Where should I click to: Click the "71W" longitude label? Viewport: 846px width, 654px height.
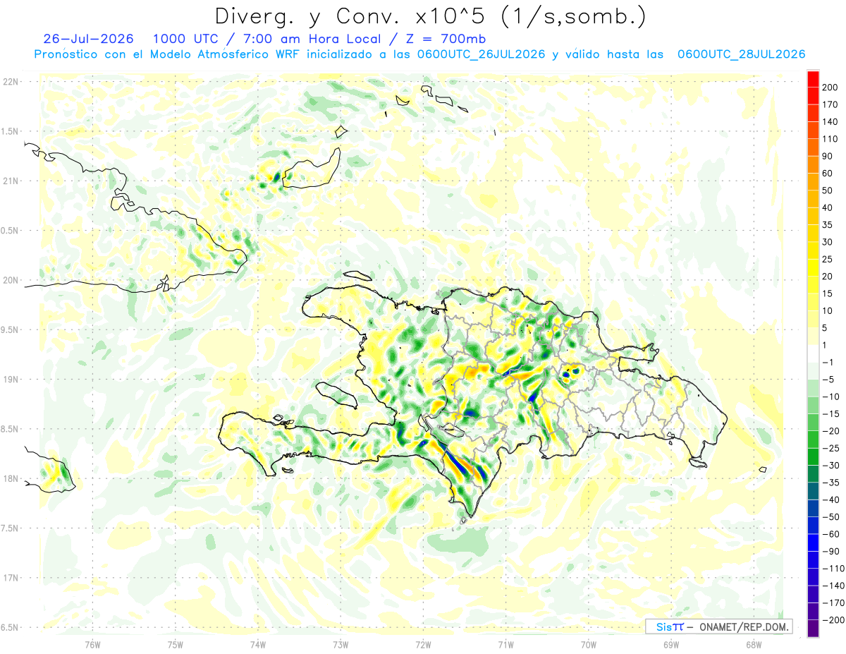pyautogui.click(x=505, y=644)
